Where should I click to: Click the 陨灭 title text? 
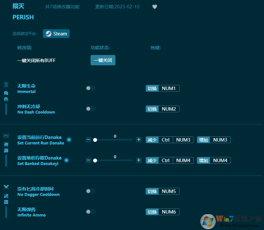click(18, 6)
